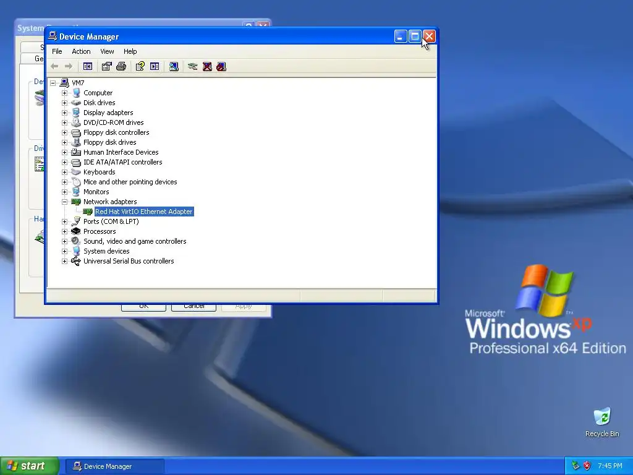Click the network card icon beside Red Hat VirtIO Ethernet Adapter
The image size is (633, 475).
pyautogui.click(x=88, y=212)
